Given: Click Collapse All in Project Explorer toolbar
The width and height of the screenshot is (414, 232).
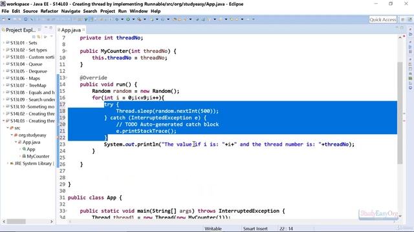Looking at the screenshot, I should 34,37.
